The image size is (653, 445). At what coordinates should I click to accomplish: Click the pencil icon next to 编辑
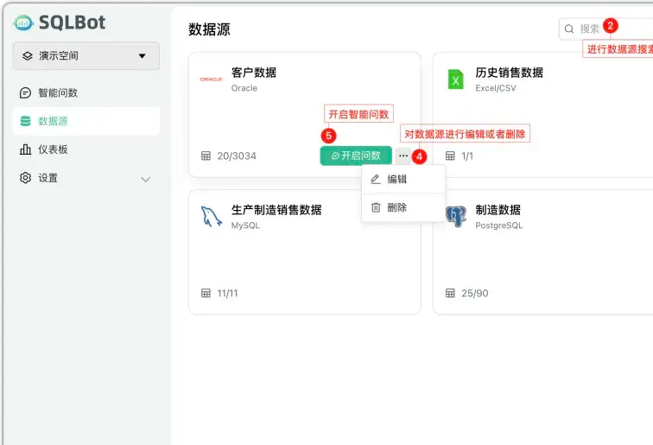click(376, 179)
